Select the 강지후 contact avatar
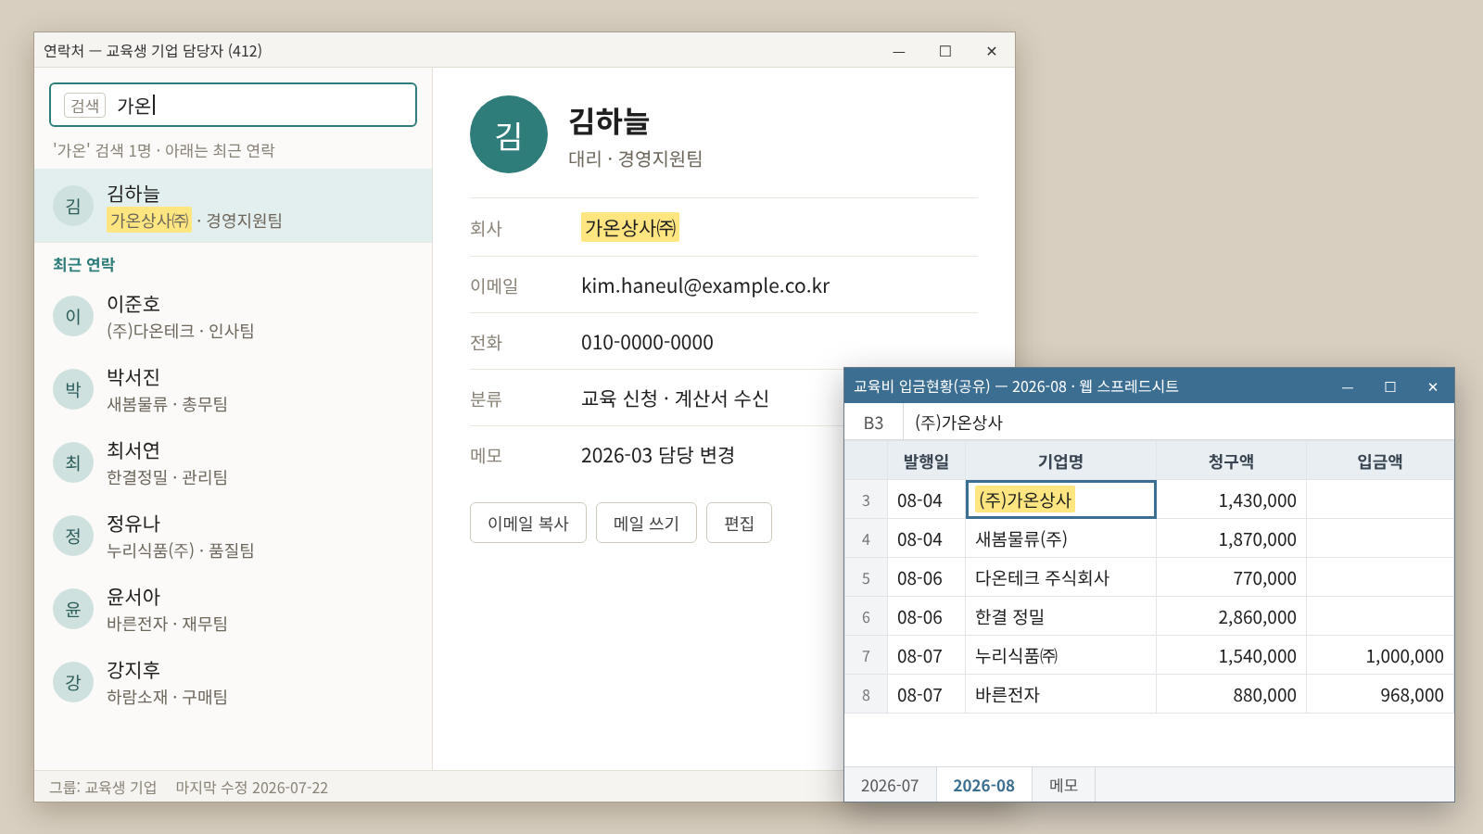 (73, 682)
